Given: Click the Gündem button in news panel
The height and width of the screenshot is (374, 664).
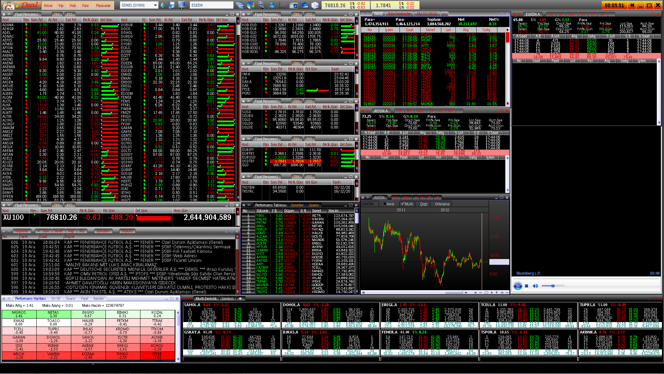Looking at the screenshot, I should coord(103,231).
